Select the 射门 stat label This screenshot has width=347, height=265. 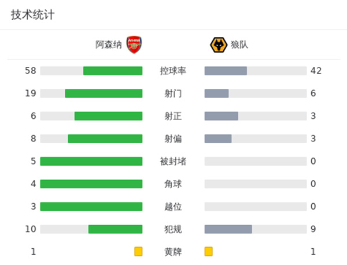pyautogui.click(x=173, y=94)
